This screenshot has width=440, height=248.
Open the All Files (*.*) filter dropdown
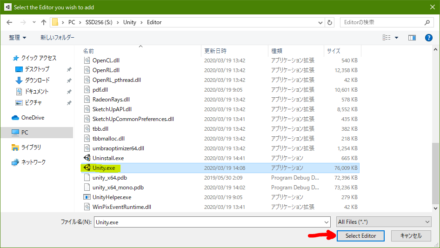384,222
